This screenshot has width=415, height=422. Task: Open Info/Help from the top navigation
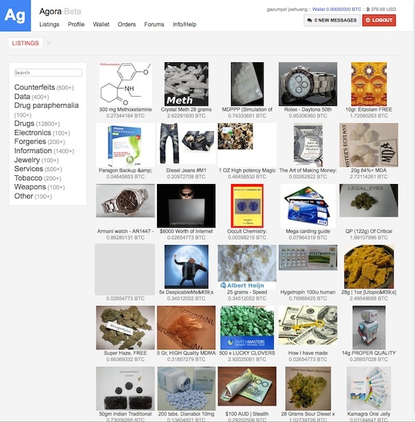coord(185,24)
